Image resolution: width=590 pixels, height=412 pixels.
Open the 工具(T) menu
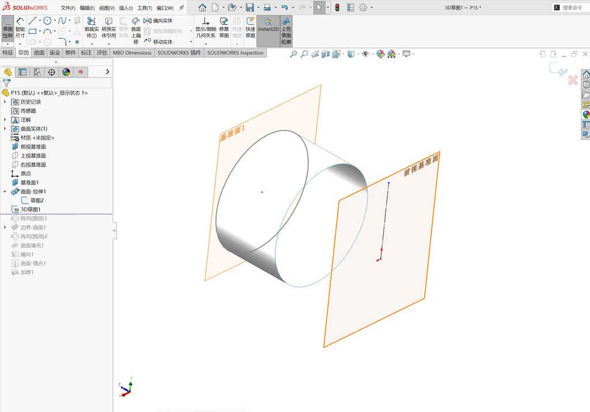pos(145,8)
